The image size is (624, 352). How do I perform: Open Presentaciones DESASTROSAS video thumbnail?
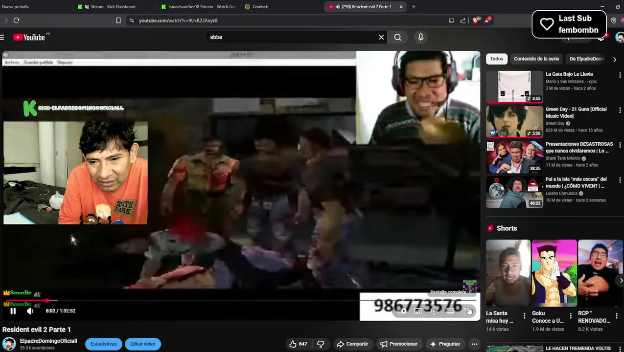[514, 156]
